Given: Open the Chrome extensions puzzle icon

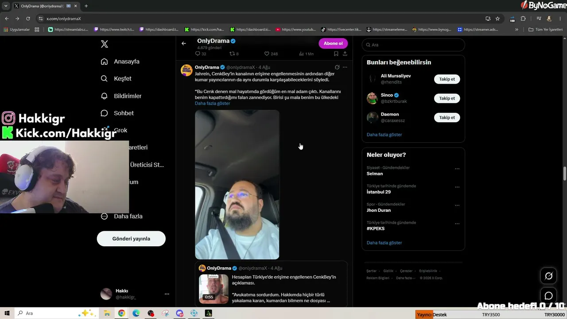Looking at the screenshot, I should pyautogui.click(x=523, y=19).
